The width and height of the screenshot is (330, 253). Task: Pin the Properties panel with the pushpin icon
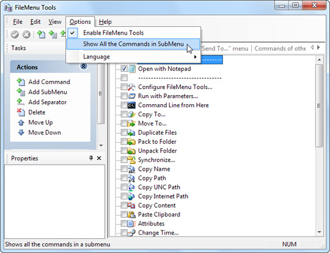pyautogui.click(x=91, y=158)
